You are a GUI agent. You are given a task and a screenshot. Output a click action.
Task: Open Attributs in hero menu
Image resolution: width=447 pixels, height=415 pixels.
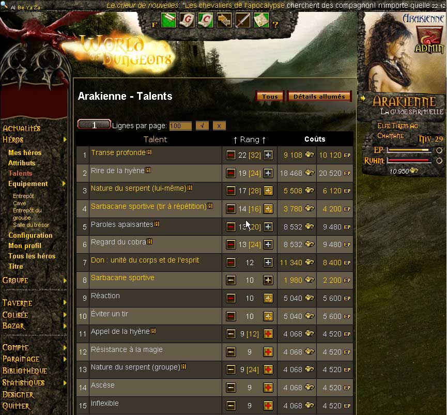pyautogui.click(x=22, y=163)
